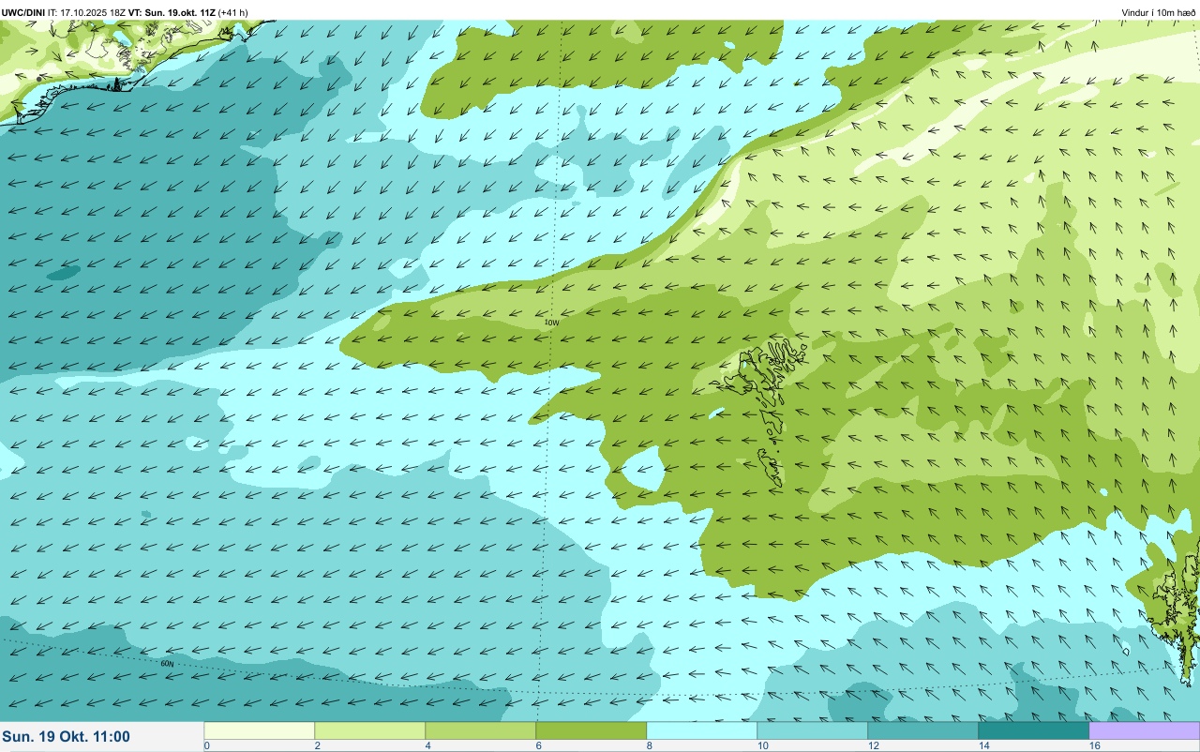Click the pale yellow 0–2 legend swatch
The image size is (1200, 752).
tap(259, 730)
